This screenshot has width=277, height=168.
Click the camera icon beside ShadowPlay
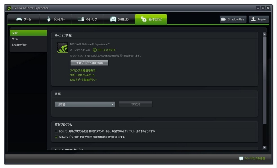coord(223,19)
